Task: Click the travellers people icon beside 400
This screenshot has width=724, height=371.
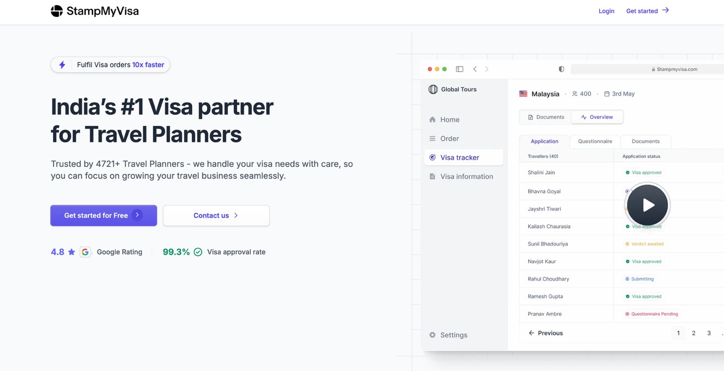Action: tap(575, 94)
